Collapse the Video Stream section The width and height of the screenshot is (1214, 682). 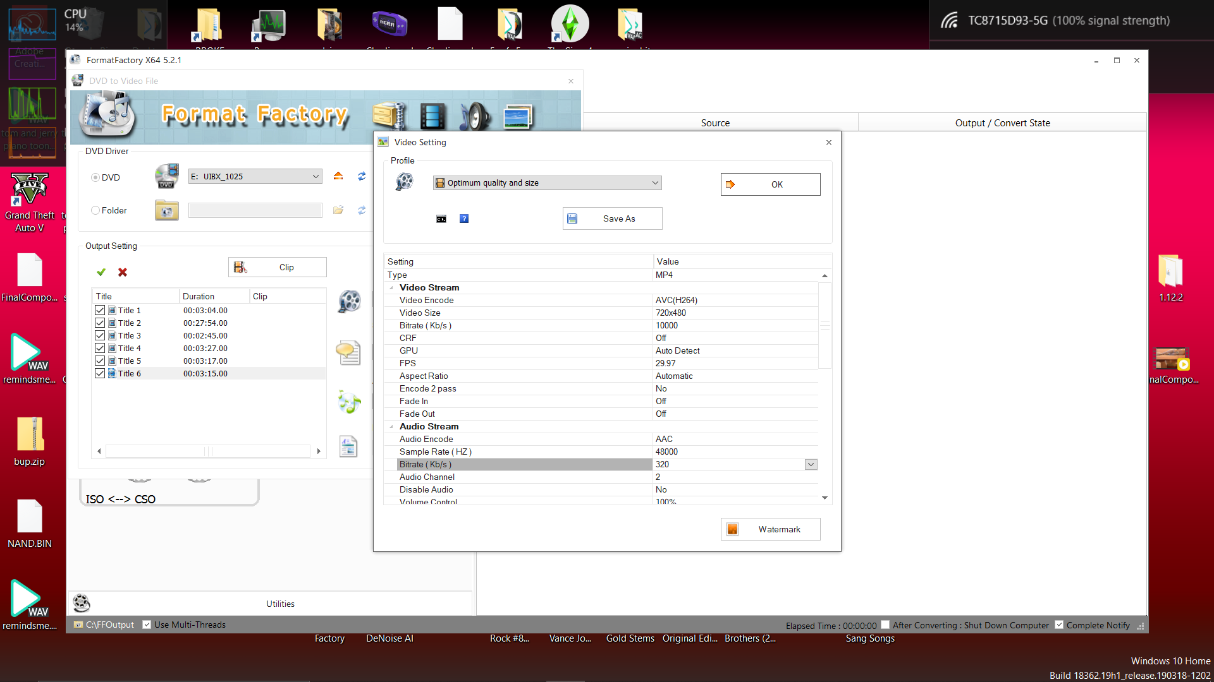point(391,287)
